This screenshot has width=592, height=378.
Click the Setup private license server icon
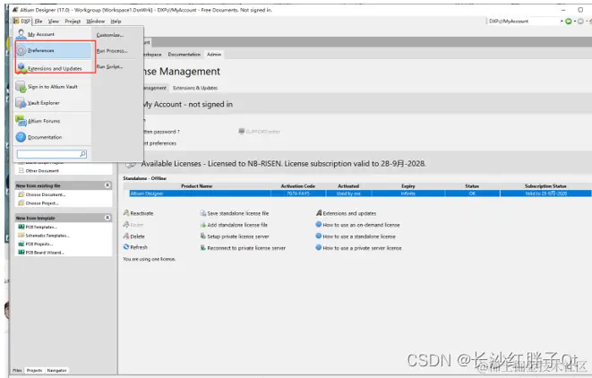pos(202,236)
